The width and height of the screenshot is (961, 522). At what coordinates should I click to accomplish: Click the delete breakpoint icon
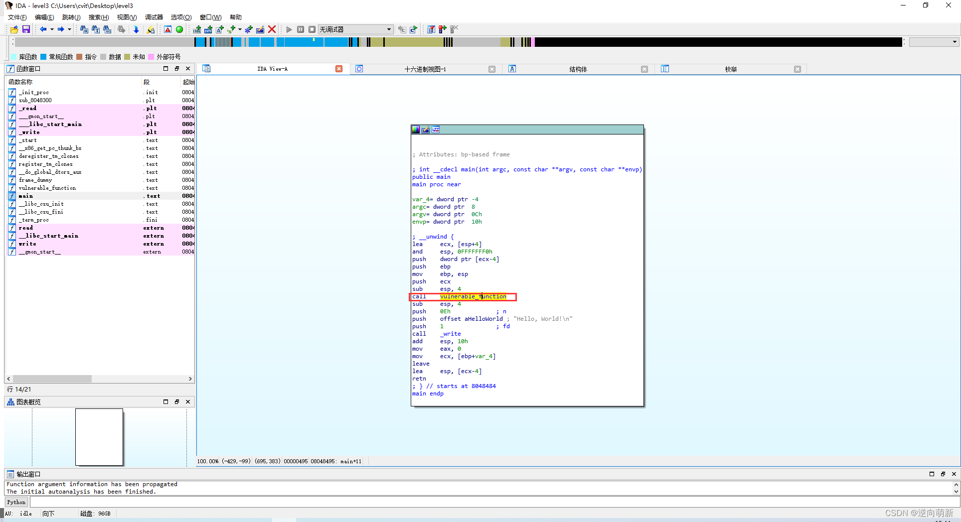(454, 29)
